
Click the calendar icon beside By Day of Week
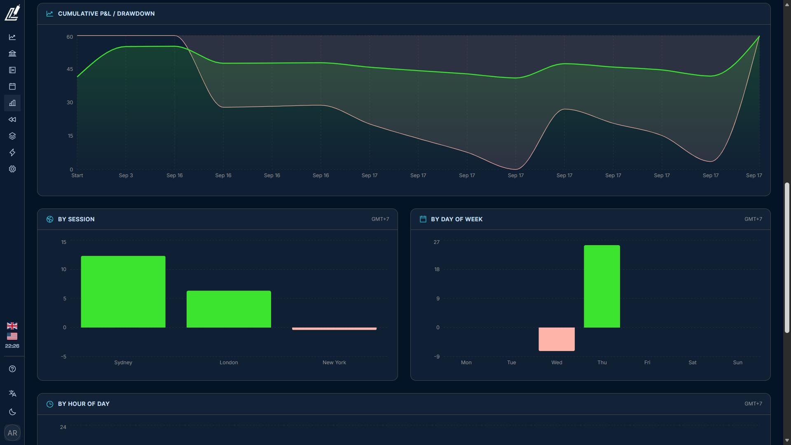tap(423, 219)
